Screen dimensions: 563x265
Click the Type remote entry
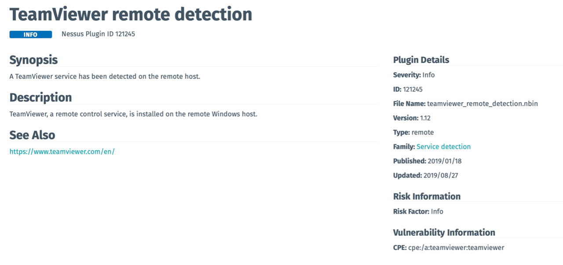pos(422,132)
